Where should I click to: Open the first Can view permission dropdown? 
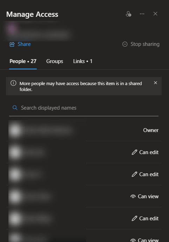[x=144, y=196]
